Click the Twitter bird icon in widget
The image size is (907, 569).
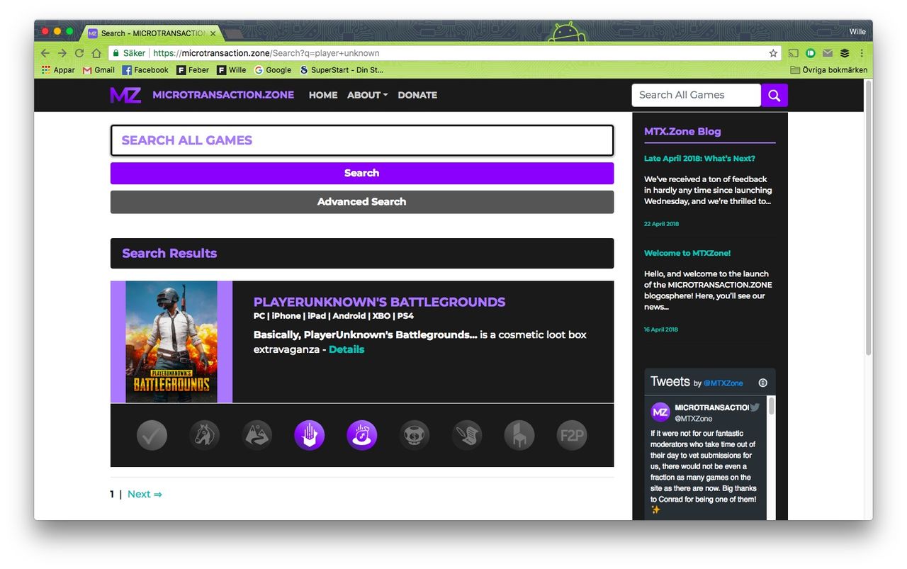(755, 407)
